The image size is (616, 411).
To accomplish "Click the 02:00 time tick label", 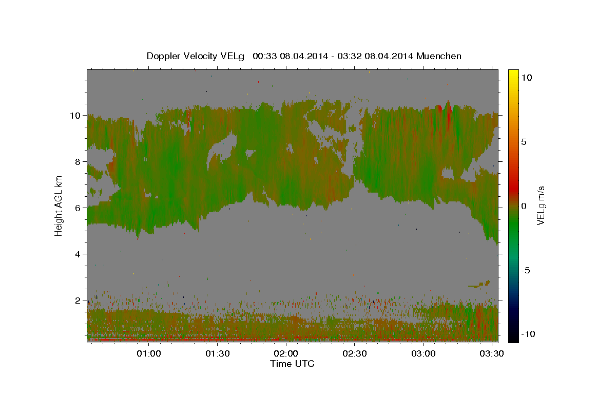I will (286, 353).
